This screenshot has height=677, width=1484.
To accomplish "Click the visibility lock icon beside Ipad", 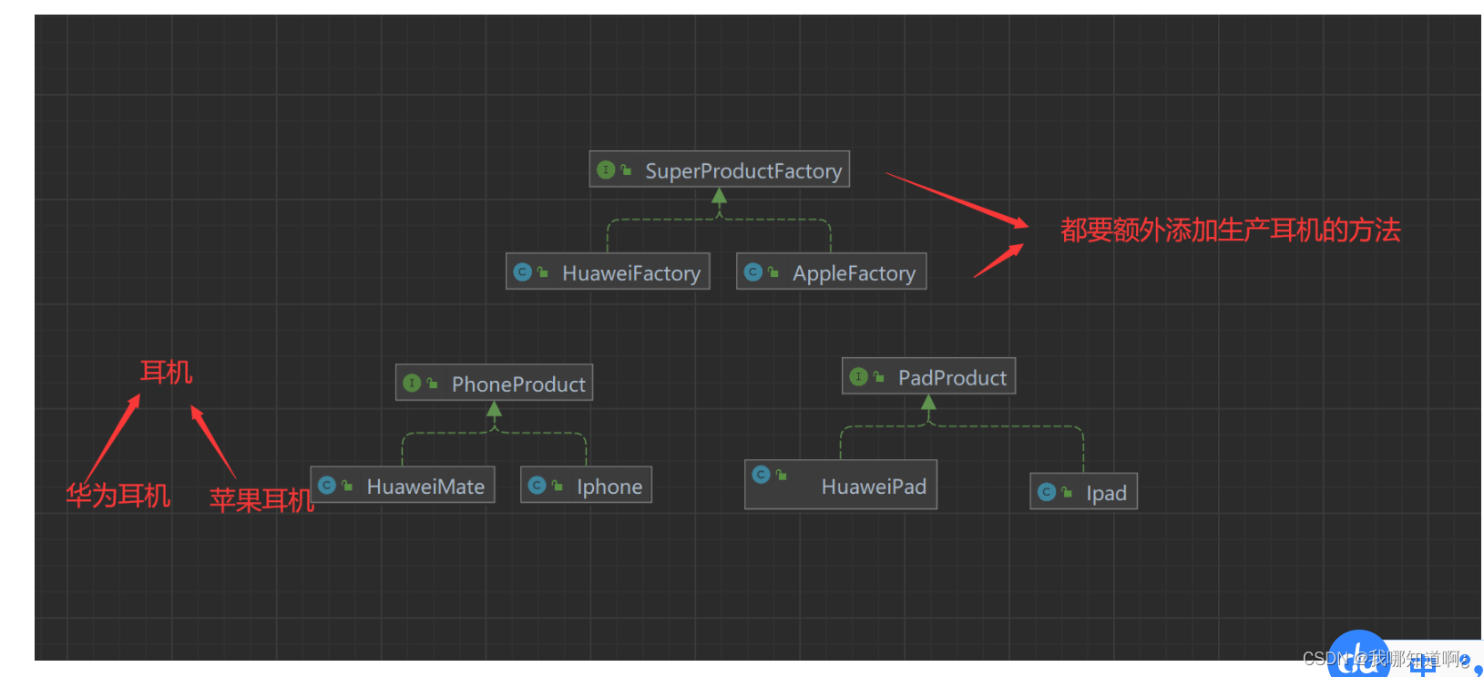I will click(x=1067, y=492).
